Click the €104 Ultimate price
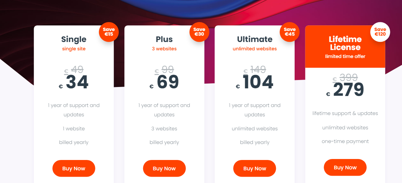The image size is (402, 183). [258, 82]
